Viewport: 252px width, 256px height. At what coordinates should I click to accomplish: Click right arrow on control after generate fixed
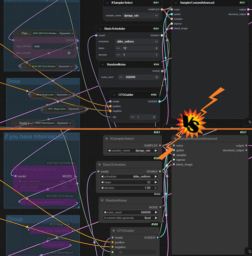click(156, 218)
